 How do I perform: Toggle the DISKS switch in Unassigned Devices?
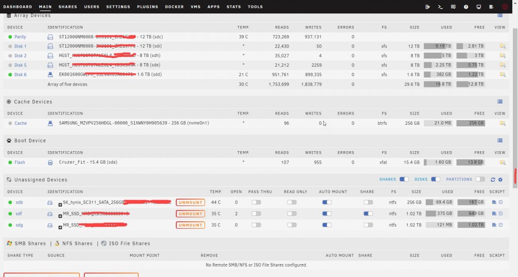click(x=436, y=179)
